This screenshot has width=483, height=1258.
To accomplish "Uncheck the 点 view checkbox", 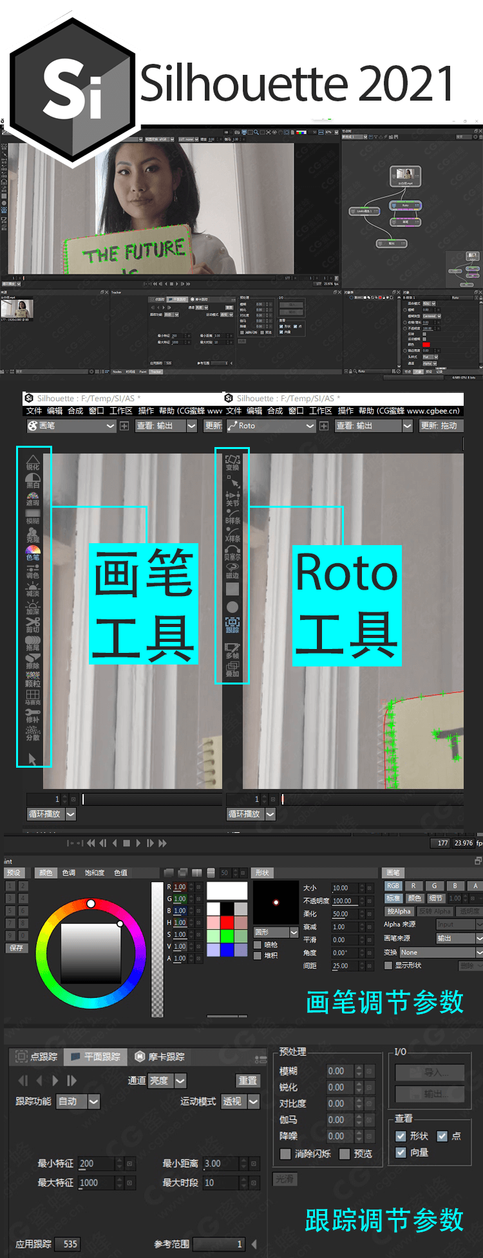I will pyautogui.click(x=442, y=1136).
